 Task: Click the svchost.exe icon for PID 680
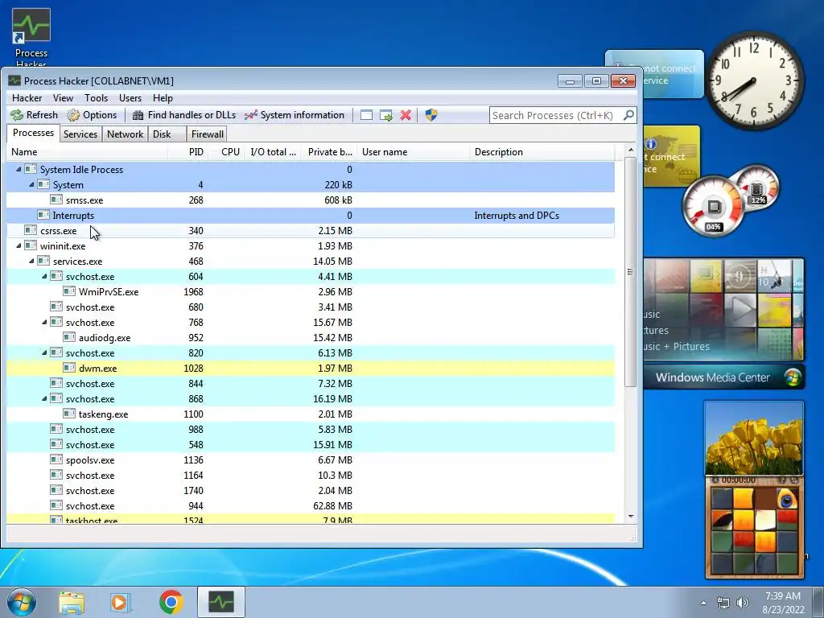coord(56,307)
